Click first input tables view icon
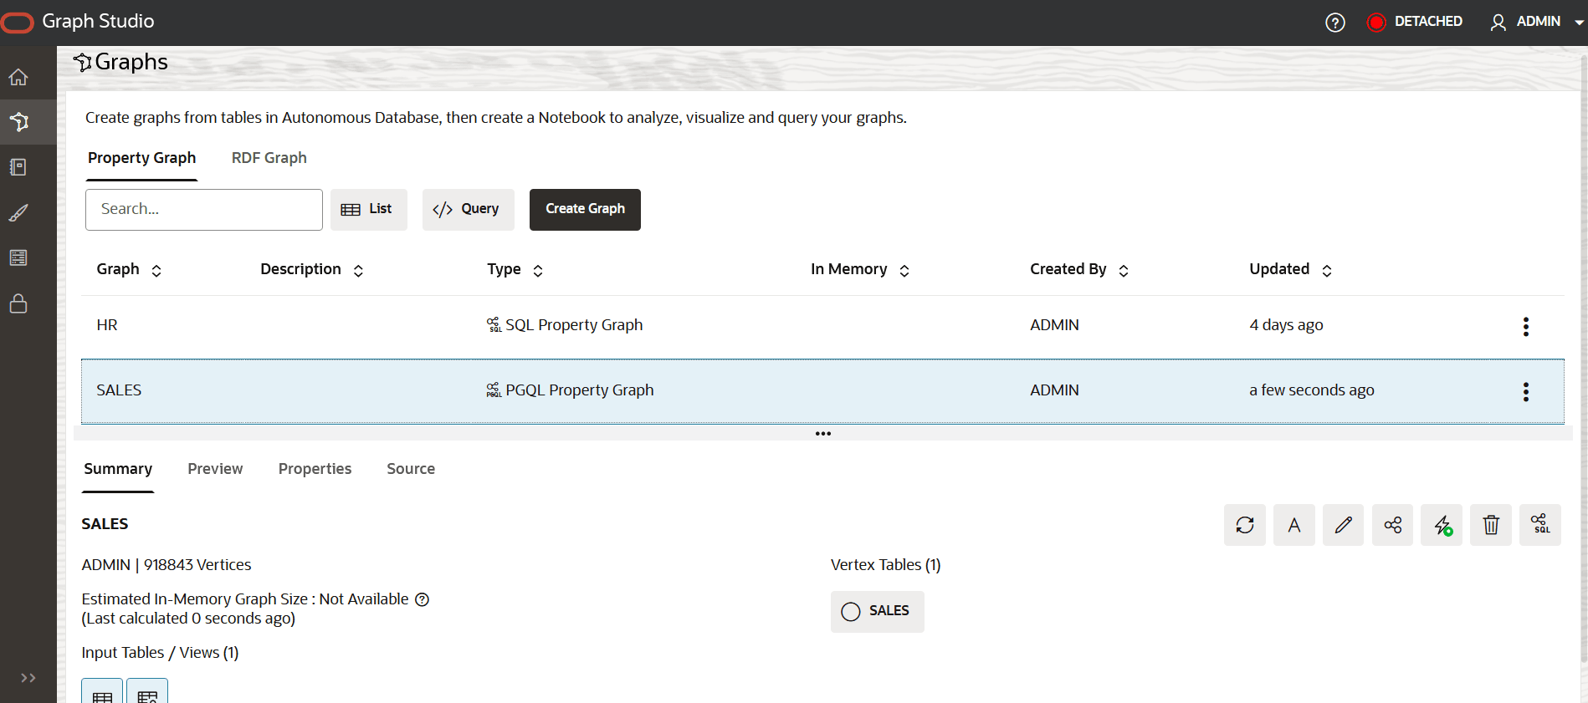This screenshot has height=703, width=1588. (102, 692)
